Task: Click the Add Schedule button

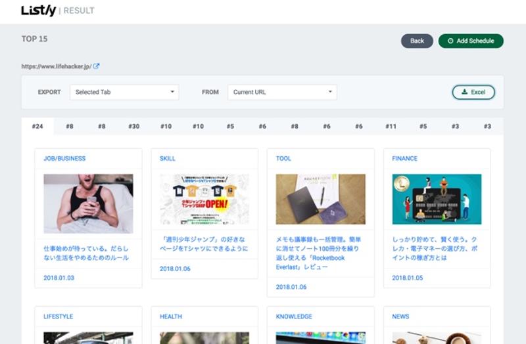Action: (x=471, y=41)
